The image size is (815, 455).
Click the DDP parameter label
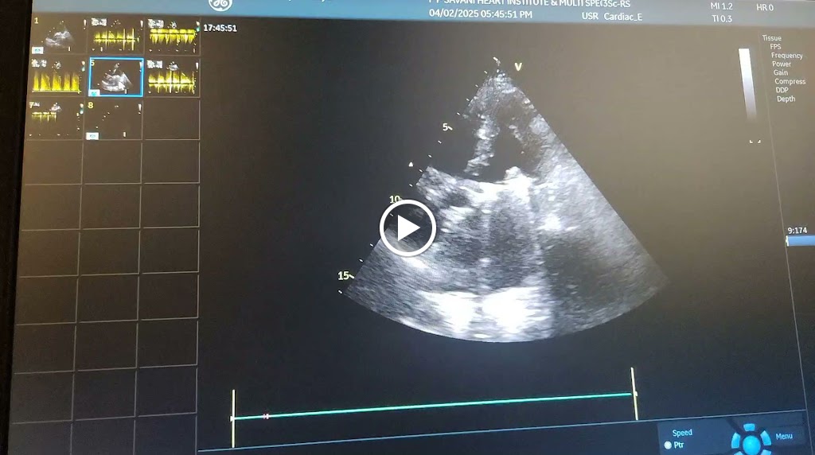(782, 90)
